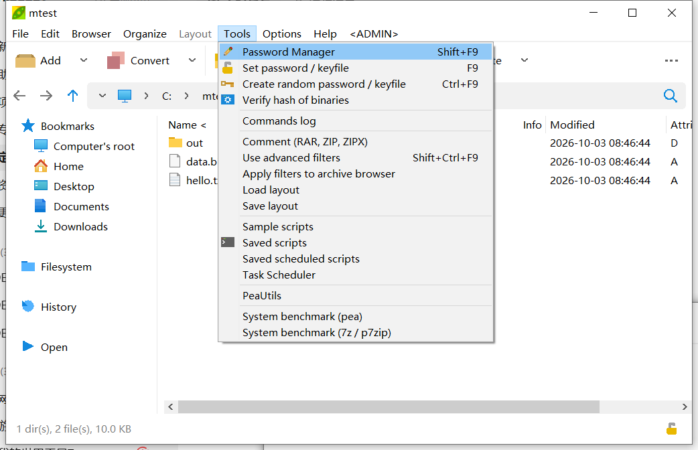The width and height of the screenshot is (698, 450).
Task: Choose Use advanced filters
Action: pyautogui.click(x=356, y=157)
